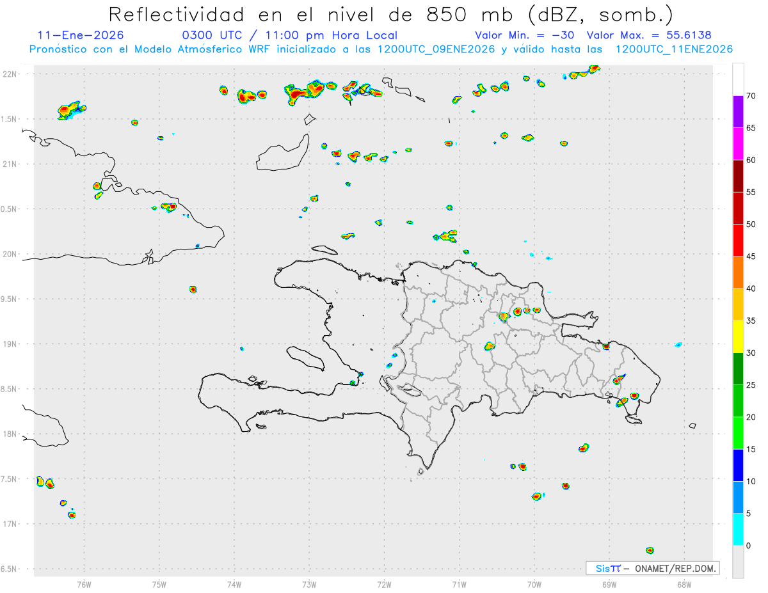Image resolution: width=768 pixels, height=593 pixels.
Task: Click the color bar label '40'
Action: pos(751,289)
